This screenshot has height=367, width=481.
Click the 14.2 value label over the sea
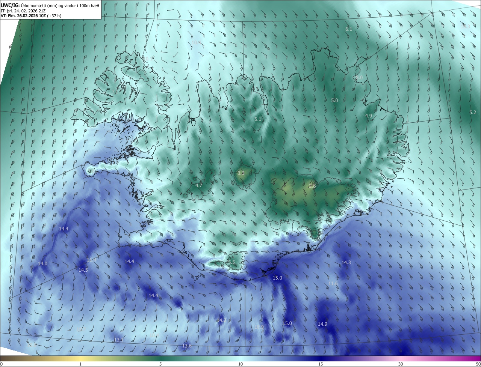click(222, 320)
